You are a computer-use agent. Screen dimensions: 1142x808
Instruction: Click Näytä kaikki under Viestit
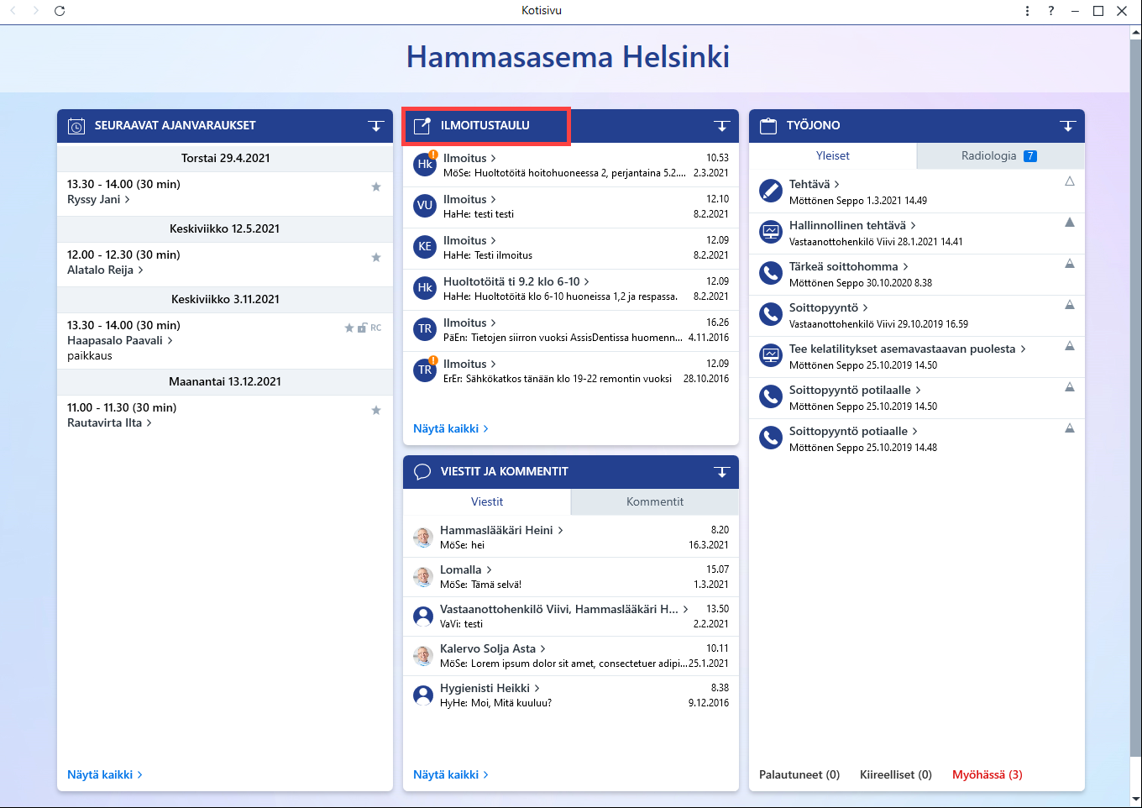pos(451,775)
